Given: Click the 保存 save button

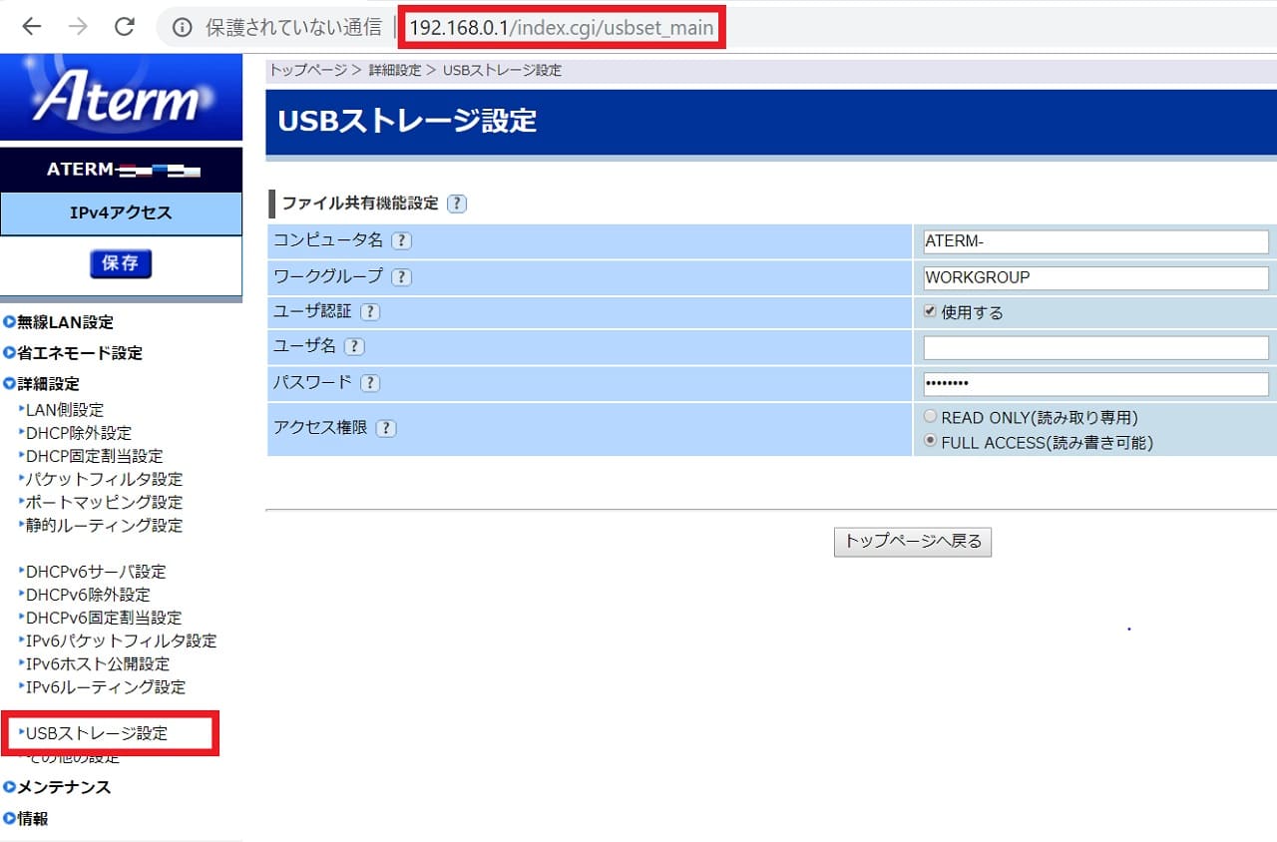Looking at the screenshot, I should point(121,263).
